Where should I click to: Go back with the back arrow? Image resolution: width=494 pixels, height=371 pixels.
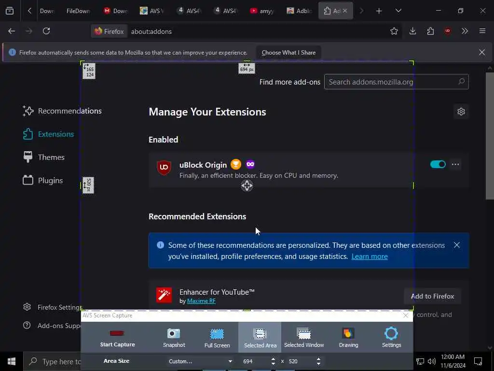pyautogui.click(x=12, y=31)
